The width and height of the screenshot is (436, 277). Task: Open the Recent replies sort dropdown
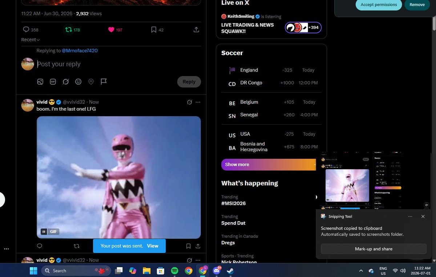point(31,40)
